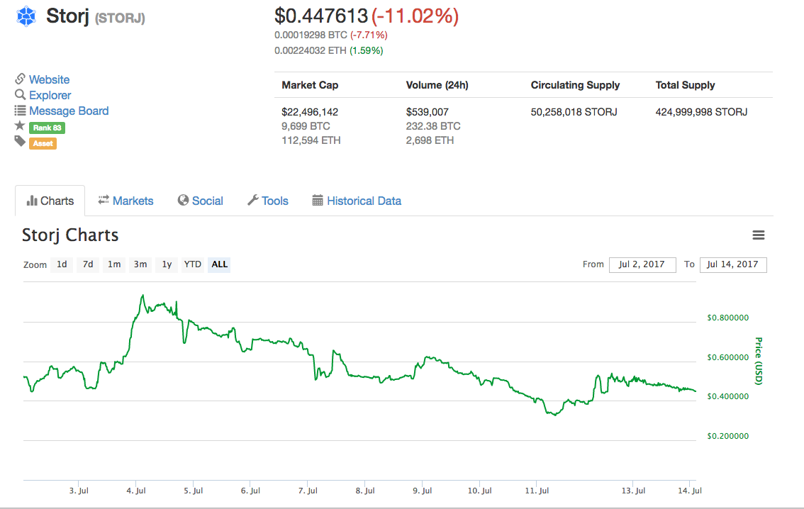The height and width of the screenshot is (509, 804).
Task: Click the To date field Jul 14, 2017
Action: pos(733,264)
